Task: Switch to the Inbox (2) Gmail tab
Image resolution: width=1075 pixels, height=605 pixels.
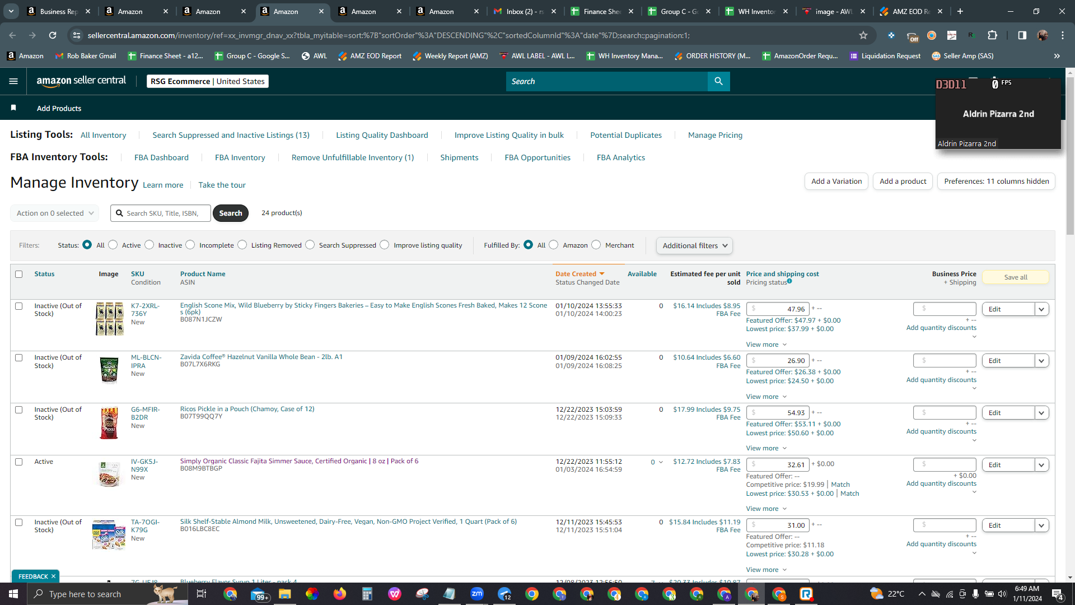Action: click(525, 11)
